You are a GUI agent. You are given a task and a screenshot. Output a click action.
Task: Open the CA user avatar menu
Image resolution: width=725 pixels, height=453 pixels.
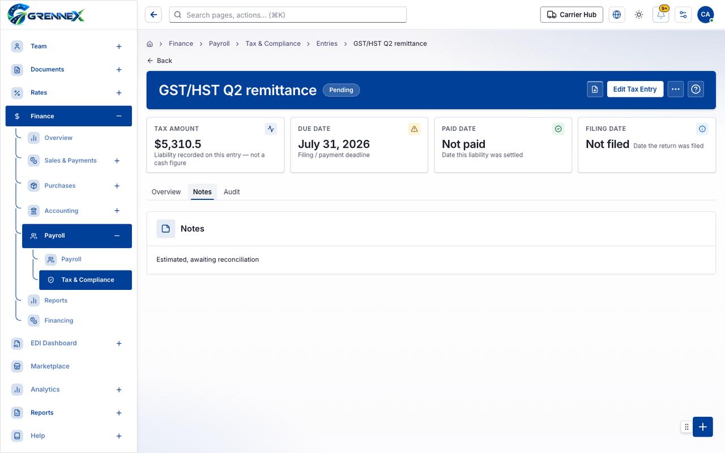pyautogui.click(x=705, y=15)
